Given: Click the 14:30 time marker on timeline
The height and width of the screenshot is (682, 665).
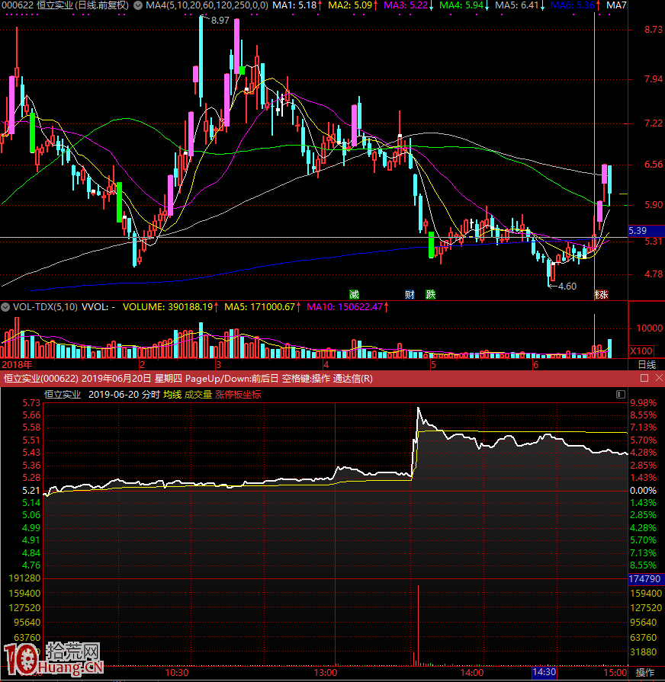Looking at the screenshot, I should click(544, 673).
